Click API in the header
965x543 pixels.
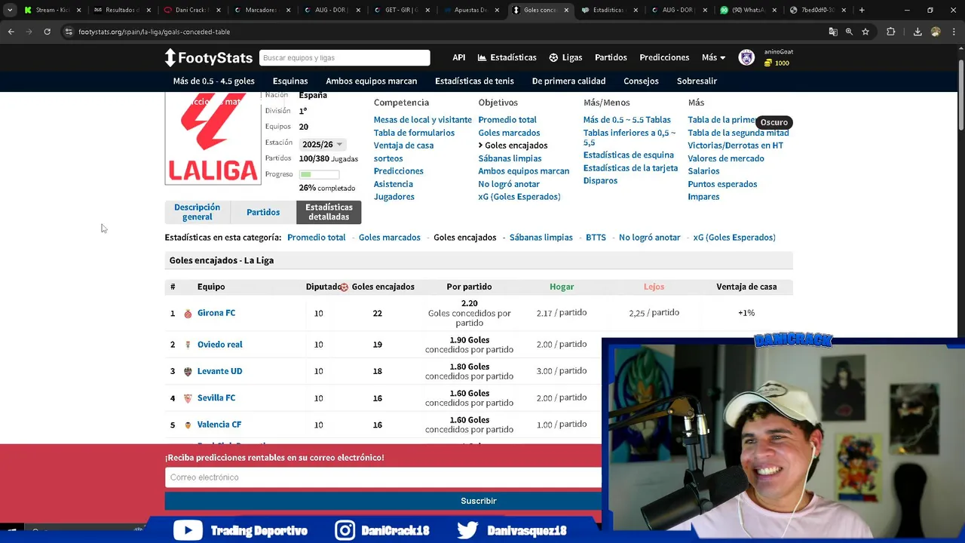tap(459, 57)
